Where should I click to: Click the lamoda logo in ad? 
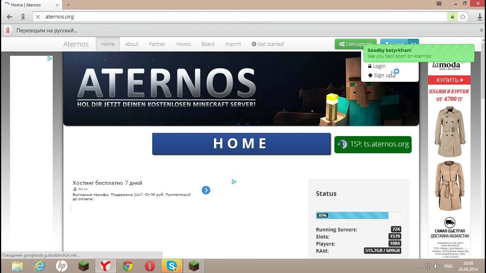[447, 65]
